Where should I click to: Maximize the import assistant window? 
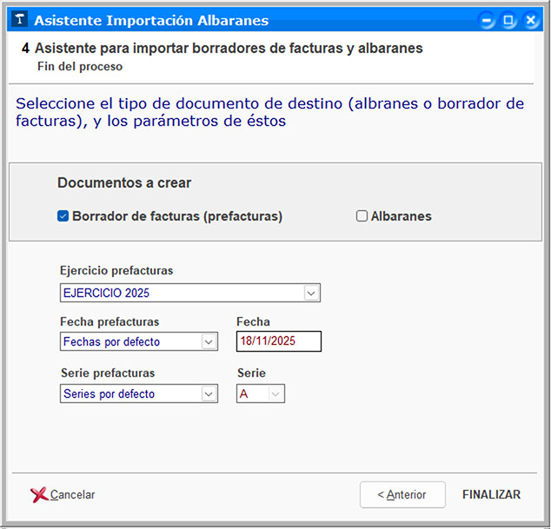[x=509, y=21]
